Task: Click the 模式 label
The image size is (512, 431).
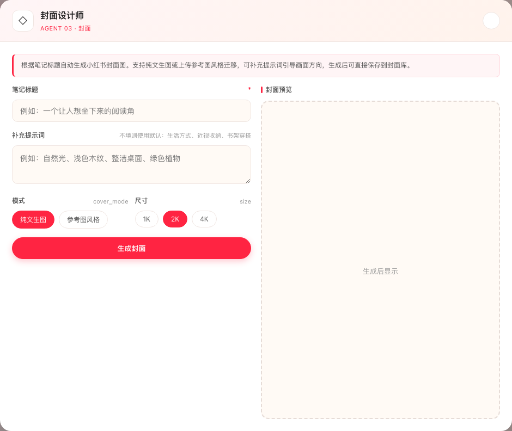Action: 19,201
